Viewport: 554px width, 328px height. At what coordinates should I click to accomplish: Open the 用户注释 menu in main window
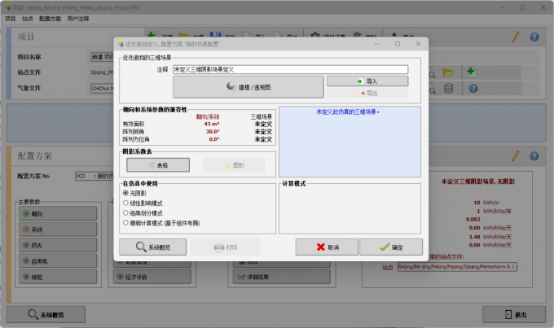[x=78, y=19]
